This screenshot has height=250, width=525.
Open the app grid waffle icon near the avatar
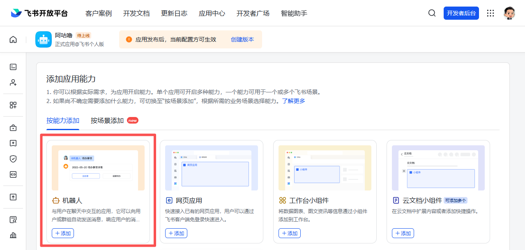point(490,13)
